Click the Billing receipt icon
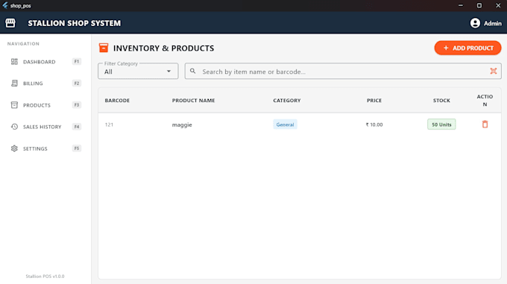Viewport: 507px width, 284px height. pyautogui.click(x=14, y=83)
